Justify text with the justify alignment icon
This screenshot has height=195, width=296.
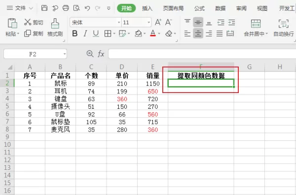pos(220,33)
